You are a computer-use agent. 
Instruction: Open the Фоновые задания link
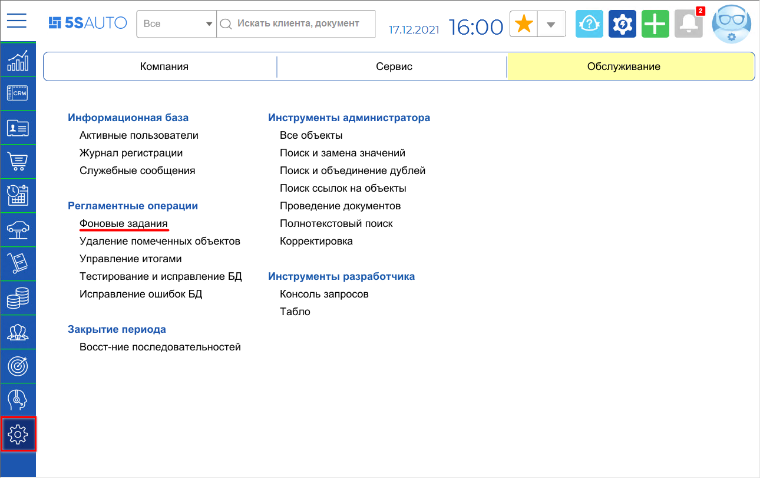point(124,223)
